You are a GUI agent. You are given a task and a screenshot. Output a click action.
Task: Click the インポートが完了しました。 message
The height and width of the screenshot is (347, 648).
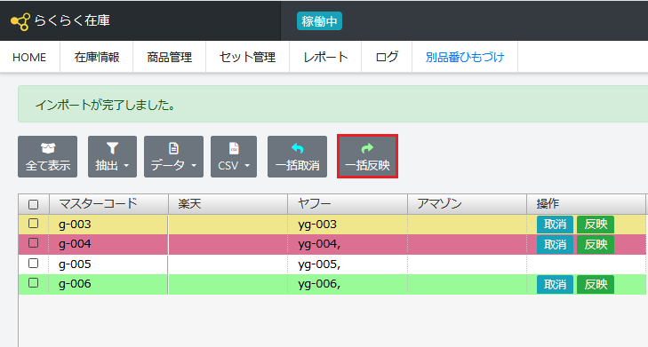click(x=106, y=105)
